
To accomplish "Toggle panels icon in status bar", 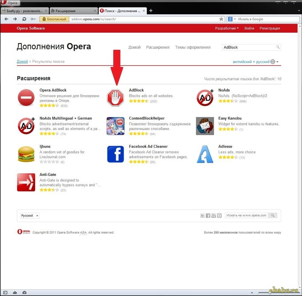I will (5, 292).
